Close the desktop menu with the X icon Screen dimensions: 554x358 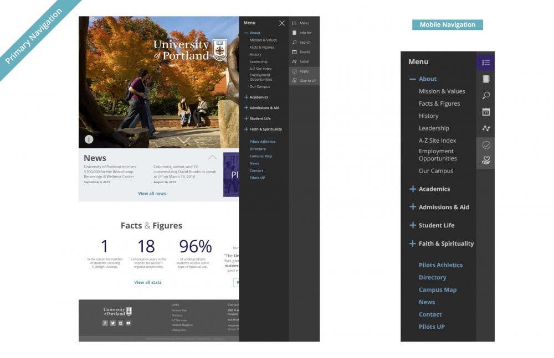pos(281,23)
